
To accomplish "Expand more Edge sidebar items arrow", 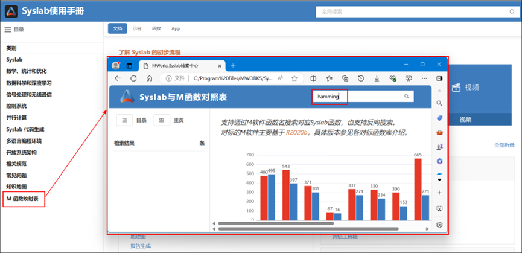I will [439, 180].
